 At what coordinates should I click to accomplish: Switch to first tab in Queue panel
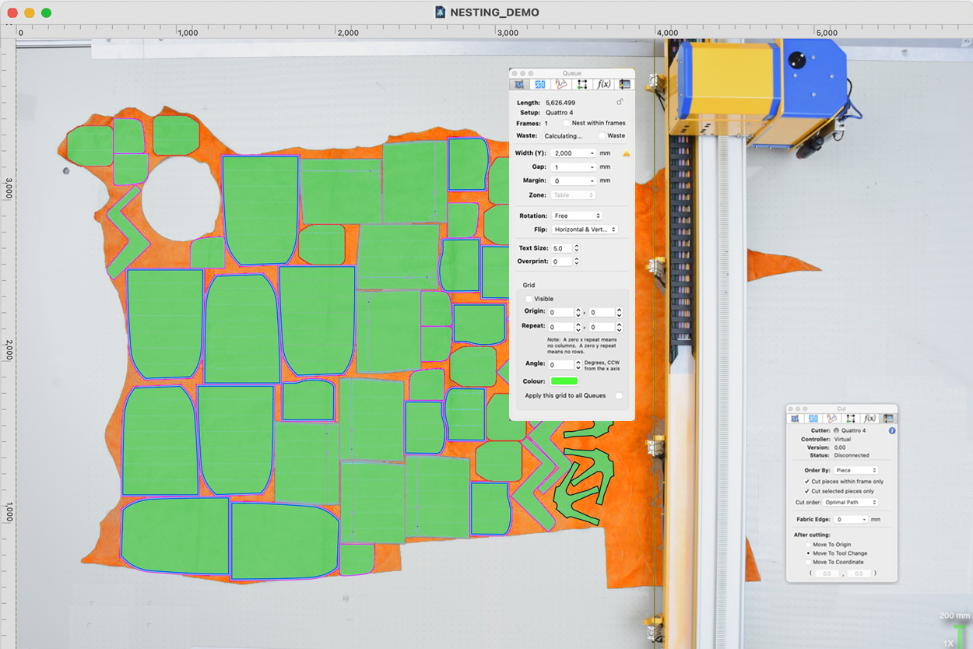518,84
